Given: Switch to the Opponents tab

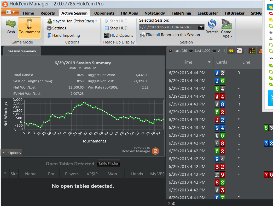Looking at the screenshot, I should point(104,13).
